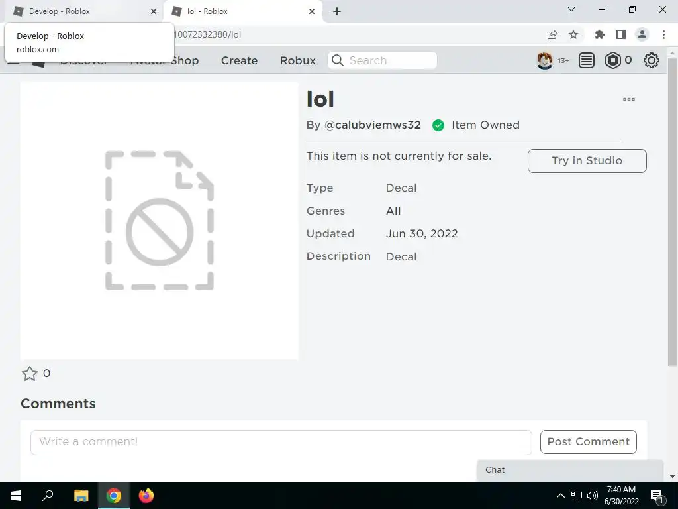Open the tab search chevron
Image resolution: width=678 pixels, height=509 pixels.
[x=571, y=9]
